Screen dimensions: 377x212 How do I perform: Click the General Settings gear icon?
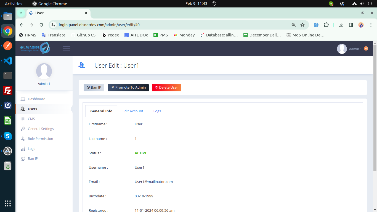(23, 129)
